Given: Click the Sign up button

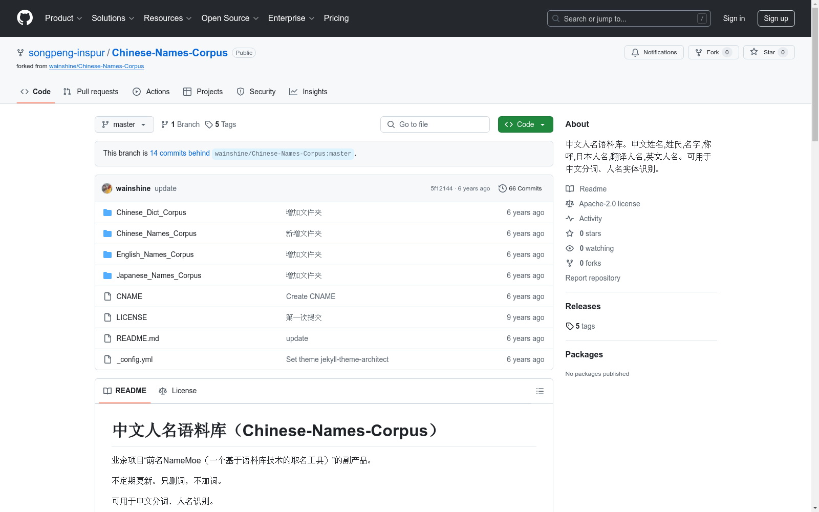Looking at the screenshot, I should point(776,18).
